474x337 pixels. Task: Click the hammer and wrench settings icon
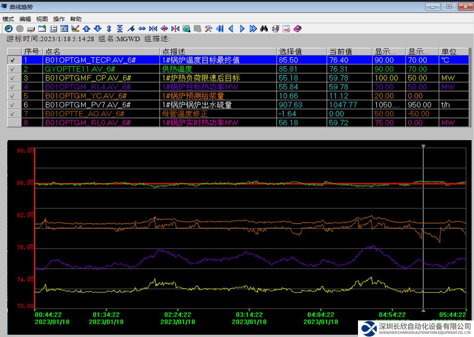[208, 29]
